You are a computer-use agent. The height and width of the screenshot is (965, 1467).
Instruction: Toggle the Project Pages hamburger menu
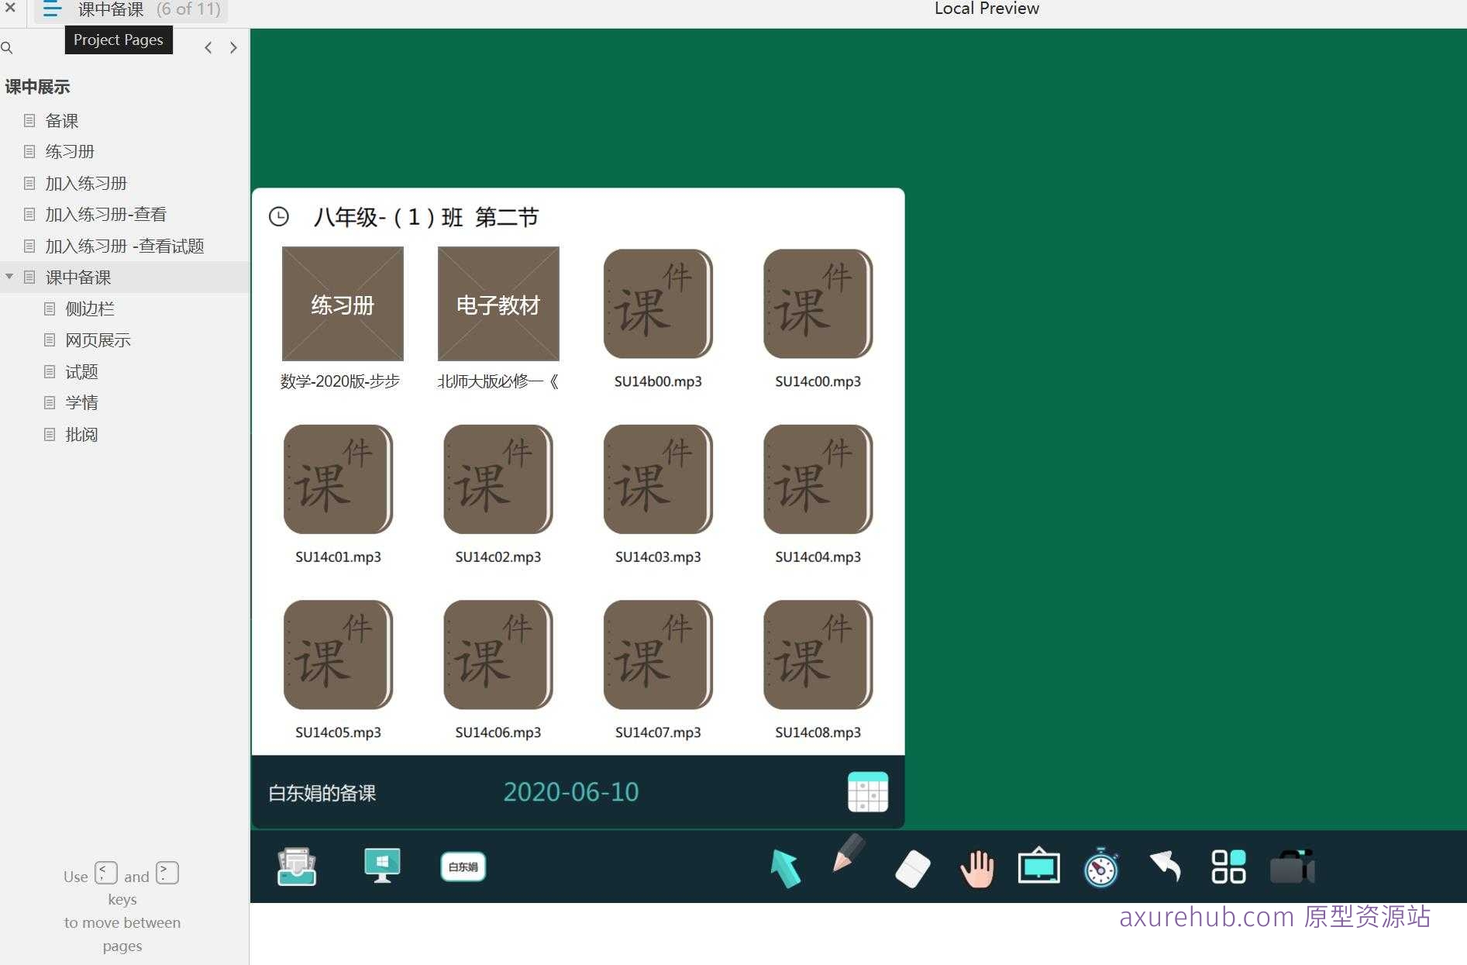[52, 10]
